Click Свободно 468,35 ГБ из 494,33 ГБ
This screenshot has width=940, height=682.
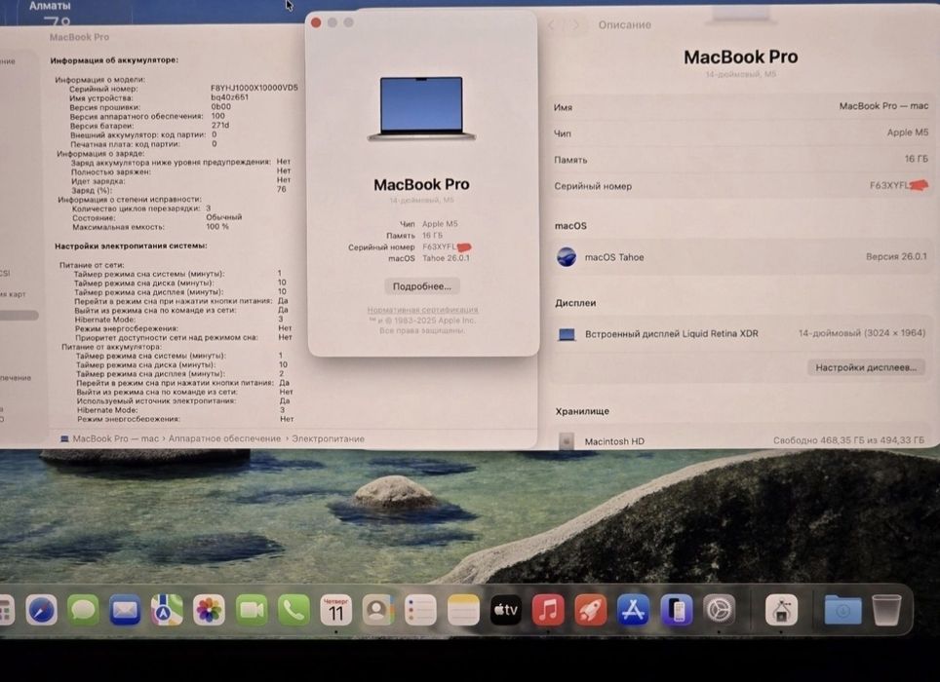pos(848,440)
